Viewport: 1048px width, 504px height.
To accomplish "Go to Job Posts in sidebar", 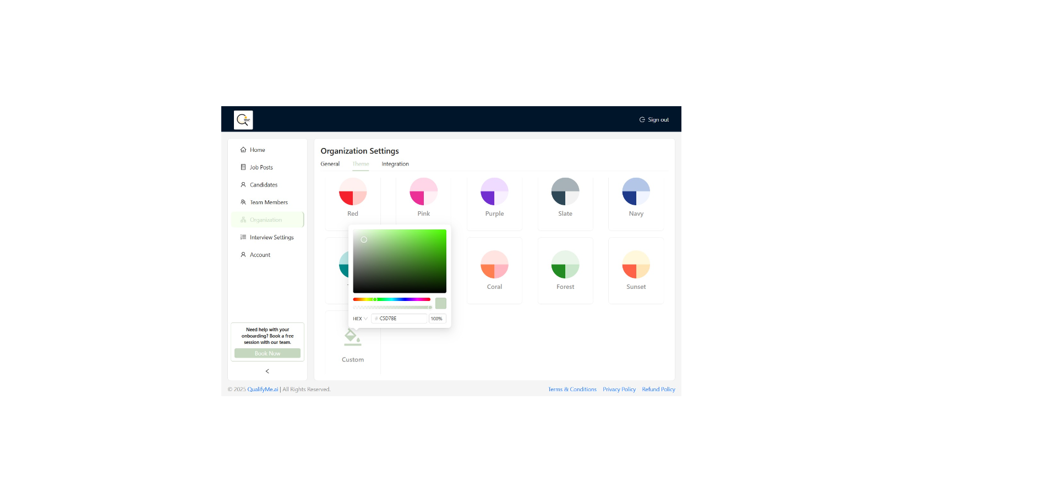I will coord(261,167).
